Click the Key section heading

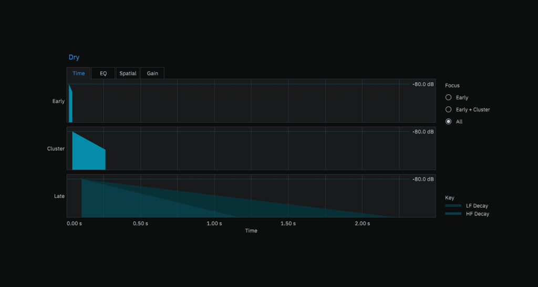(450, 198)
